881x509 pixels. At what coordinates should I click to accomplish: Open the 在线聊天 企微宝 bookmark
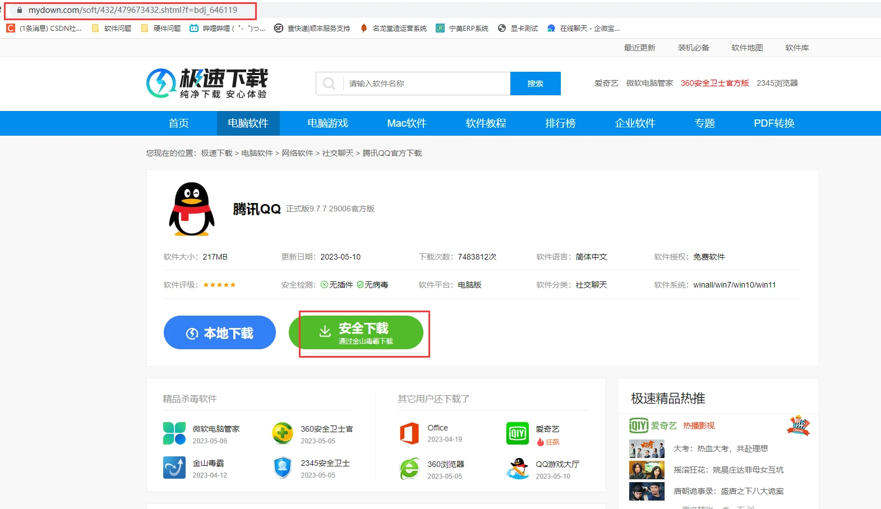[583, 28]
